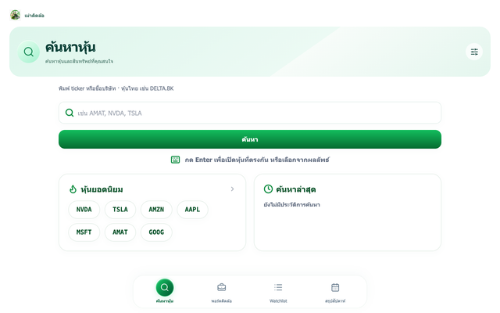Image resolution: width=500 pixels, height=313 pixels.
Task: Select the NVDA ticker chip
Action: [84, 210]
